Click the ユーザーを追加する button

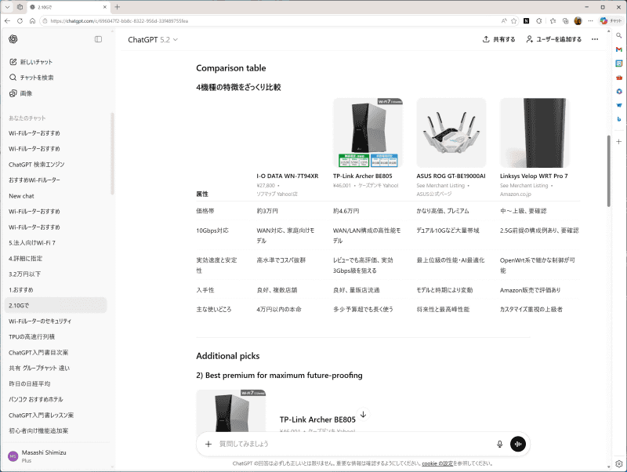(553, 40)
